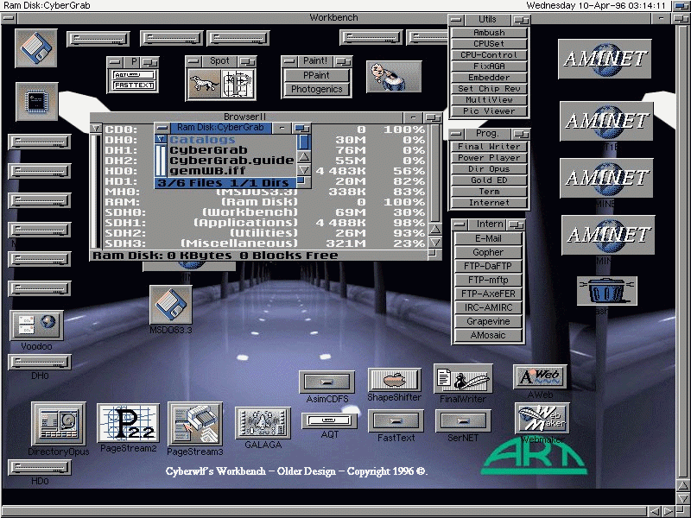Run CPUSet from the Utils dock
Viewport: 691px width, 518px height.
[489, 44]
